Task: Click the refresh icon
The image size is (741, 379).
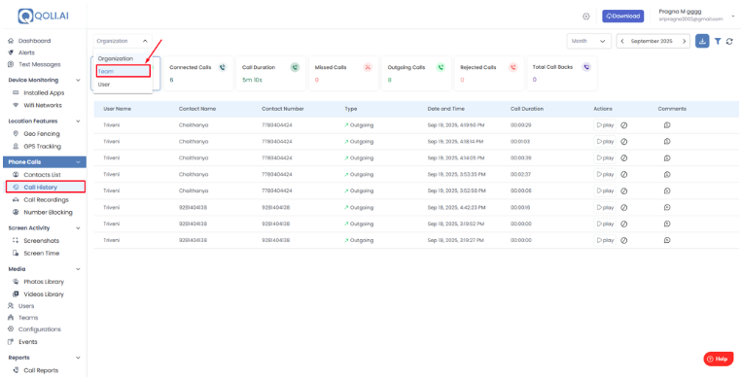Action: click(729, 42)
